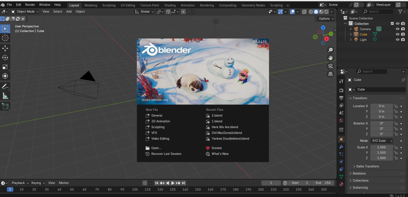The height and width of the screenshot is (197, 408).
Task: Open the viewport Options dropdown
Action: pyautogui.click(x=326, y=19)
